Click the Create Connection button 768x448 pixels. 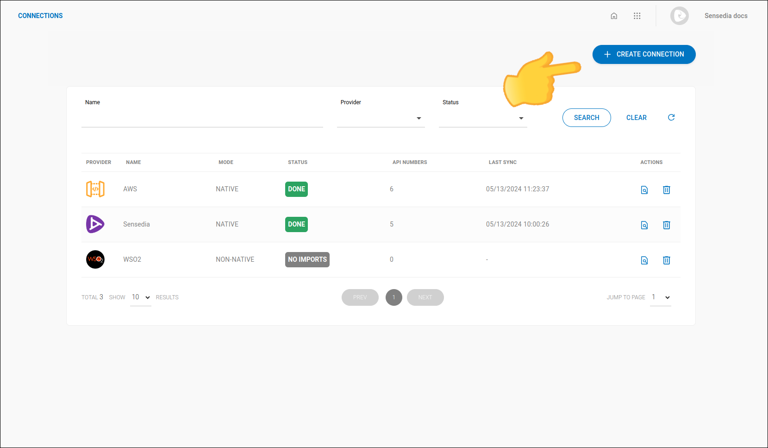click(644, 54)
